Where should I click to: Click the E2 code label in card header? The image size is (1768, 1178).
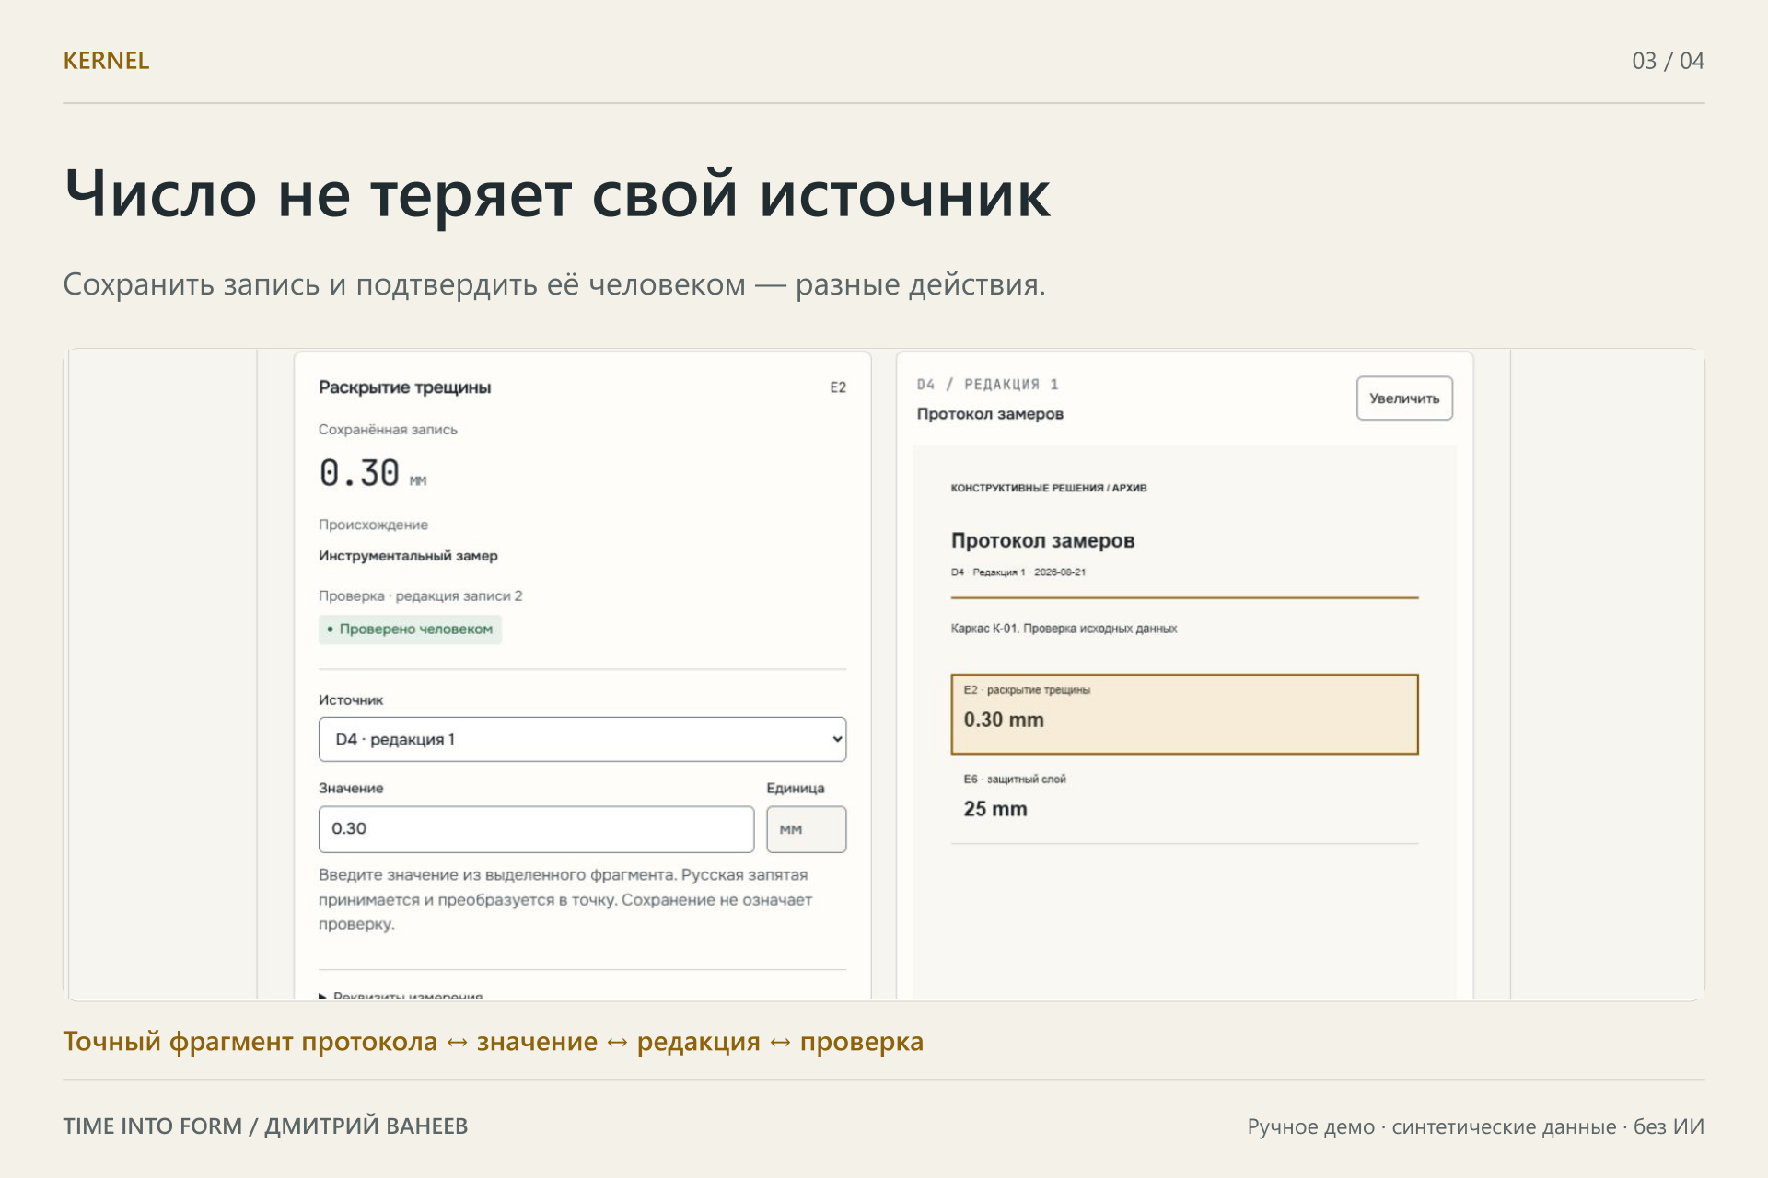(x=838, y=387)
